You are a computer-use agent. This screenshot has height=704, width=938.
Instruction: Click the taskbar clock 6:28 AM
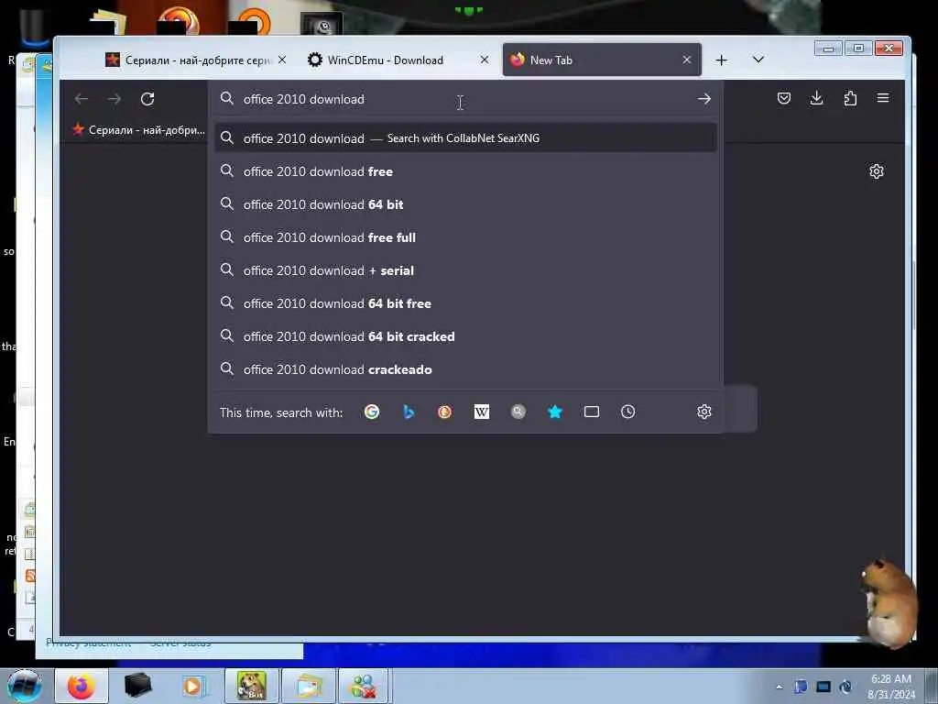coord(891,687)
